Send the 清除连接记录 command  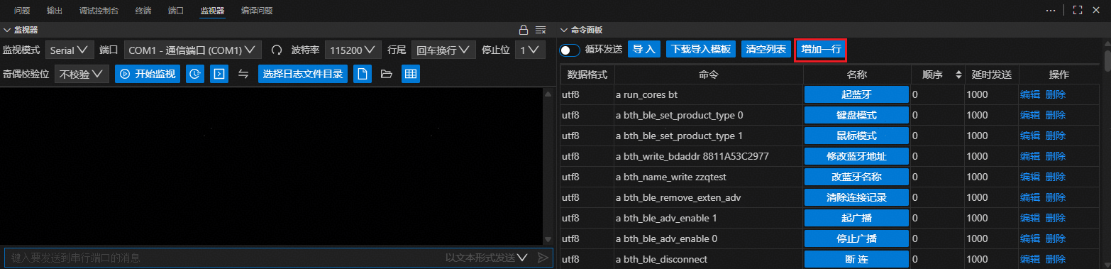coord(856,197)
